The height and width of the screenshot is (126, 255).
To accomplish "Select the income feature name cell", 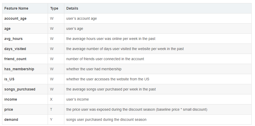I will [11, 99].
